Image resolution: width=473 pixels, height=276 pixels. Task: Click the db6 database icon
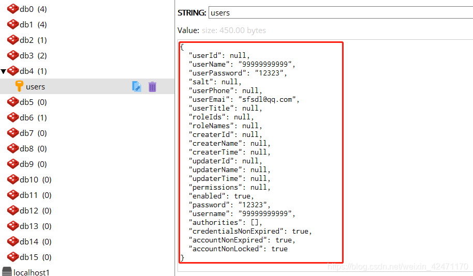pyautogui.click(x=13, y=117)
